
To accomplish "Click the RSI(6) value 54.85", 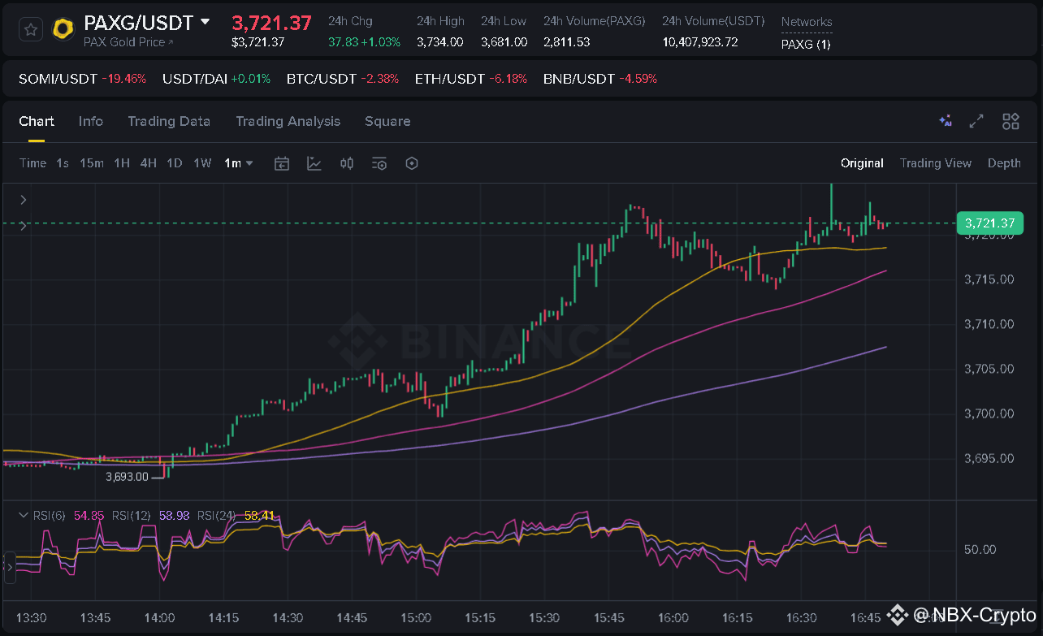I will pos(89,515).
